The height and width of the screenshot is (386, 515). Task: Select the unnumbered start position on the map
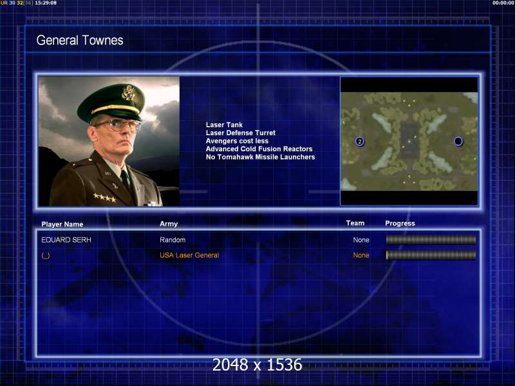point(458,141)
